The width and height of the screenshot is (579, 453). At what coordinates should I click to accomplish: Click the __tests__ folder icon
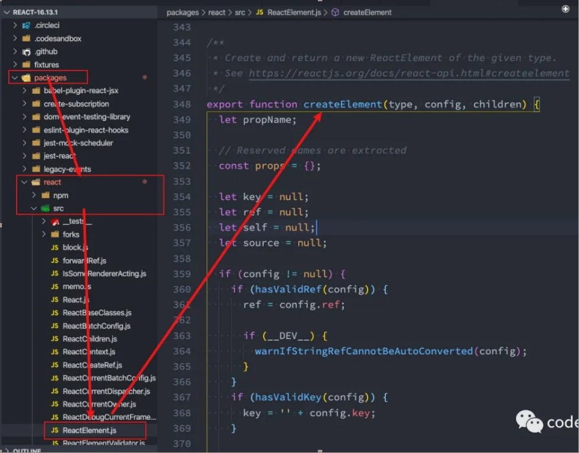point(55,222)
